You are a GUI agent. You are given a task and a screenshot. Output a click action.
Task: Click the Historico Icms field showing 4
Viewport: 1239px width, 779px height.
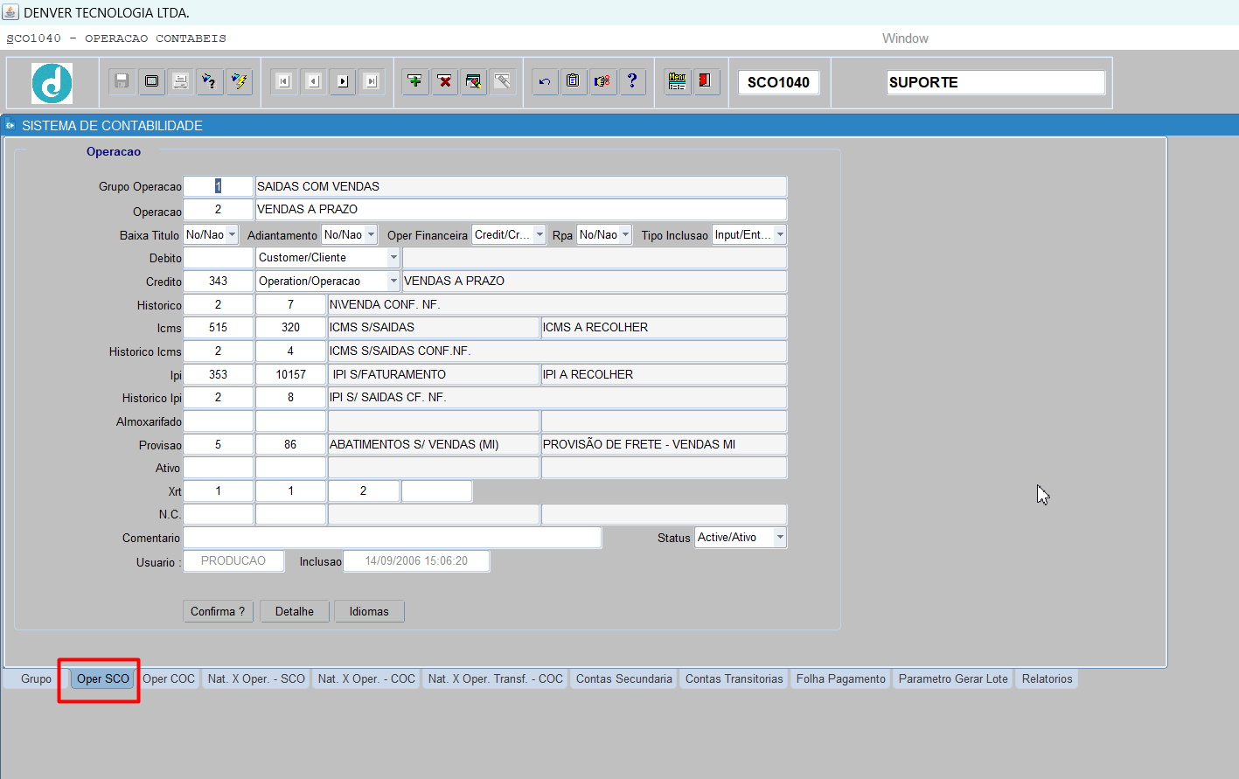point(290,351)
